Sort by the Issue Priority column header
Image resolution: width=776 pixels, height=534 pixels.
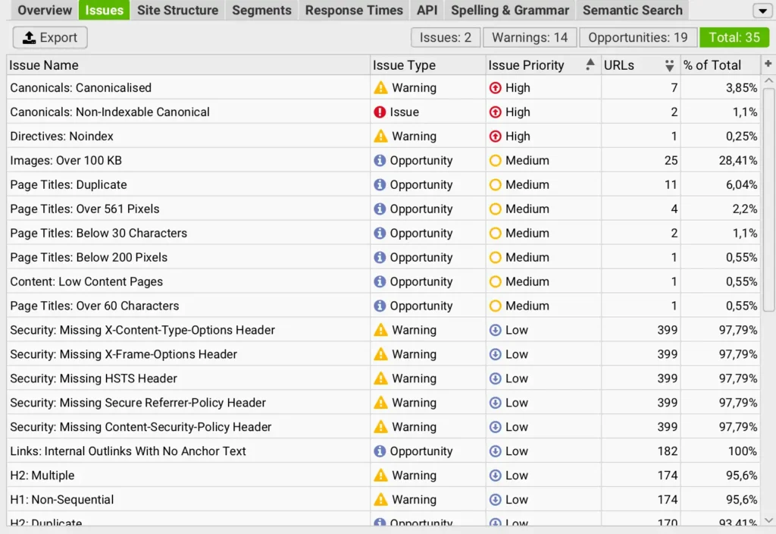(526, 65)
